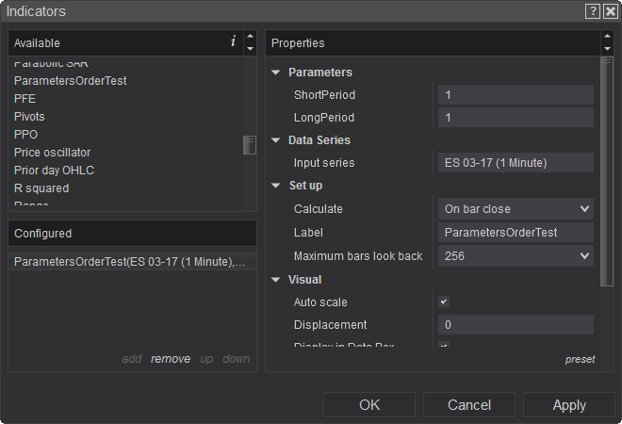
Task: Toggle the Display in Data Box checkbox
Action: (x=444, y=346)
